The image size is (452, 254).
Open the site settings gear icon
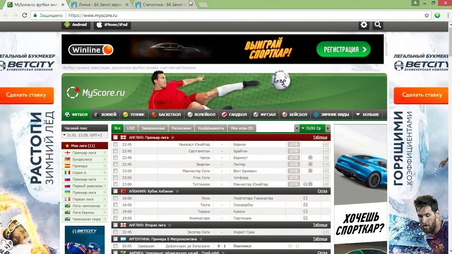(x=364, y=25)
